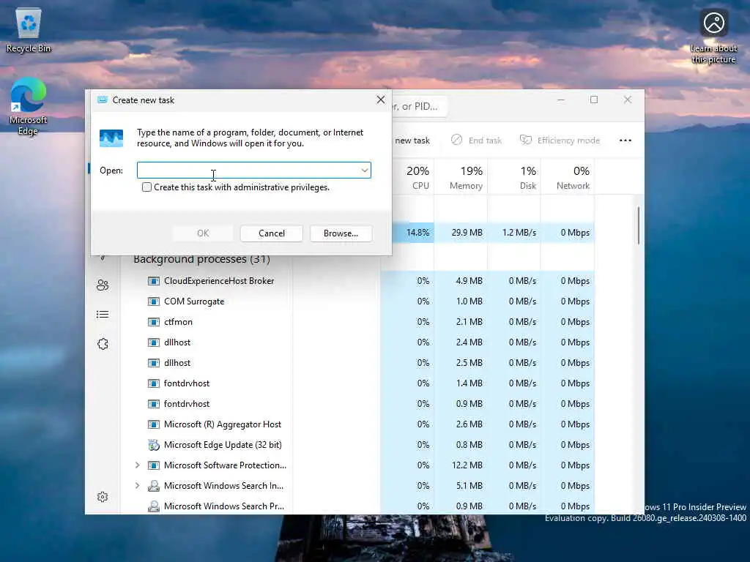Click Learn about this picture icon
The image size is (750, 562).
coord(713,23)
